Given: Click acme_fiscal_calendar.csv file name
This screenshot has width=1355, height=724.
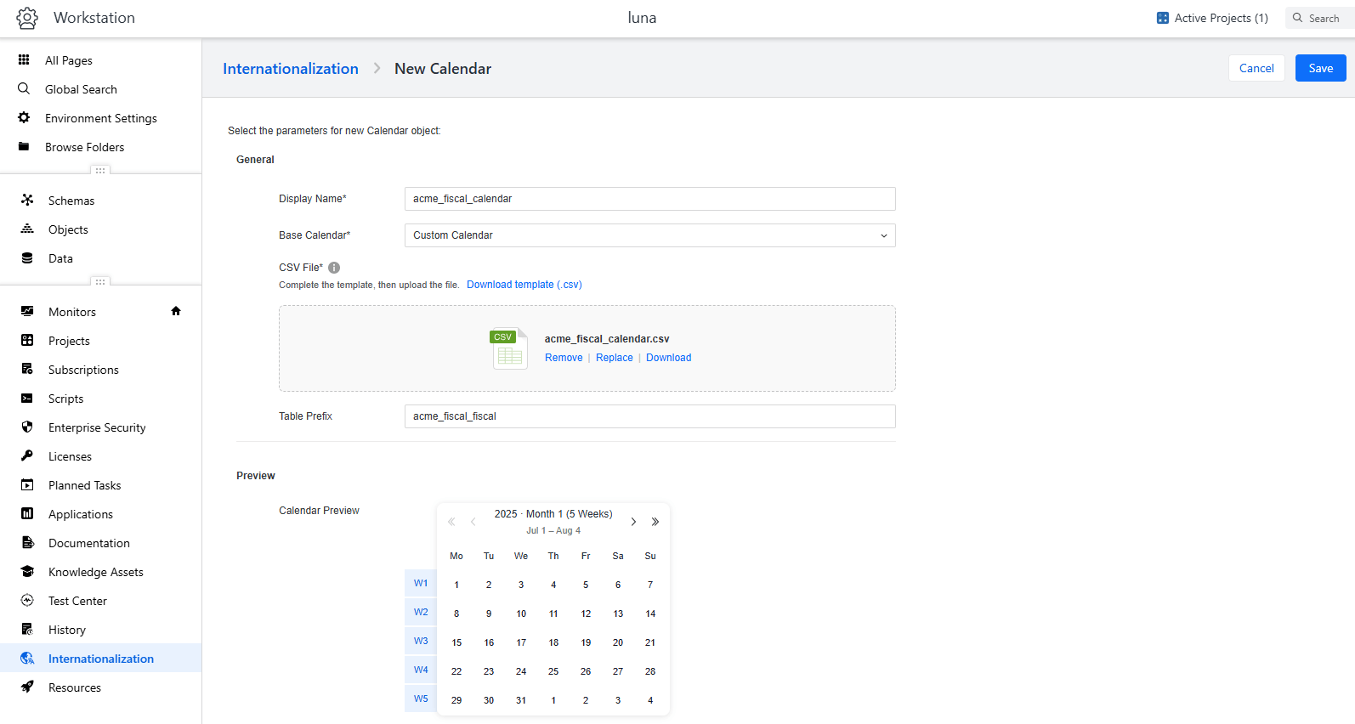Looking at the screenshot, I should [607, 339].
